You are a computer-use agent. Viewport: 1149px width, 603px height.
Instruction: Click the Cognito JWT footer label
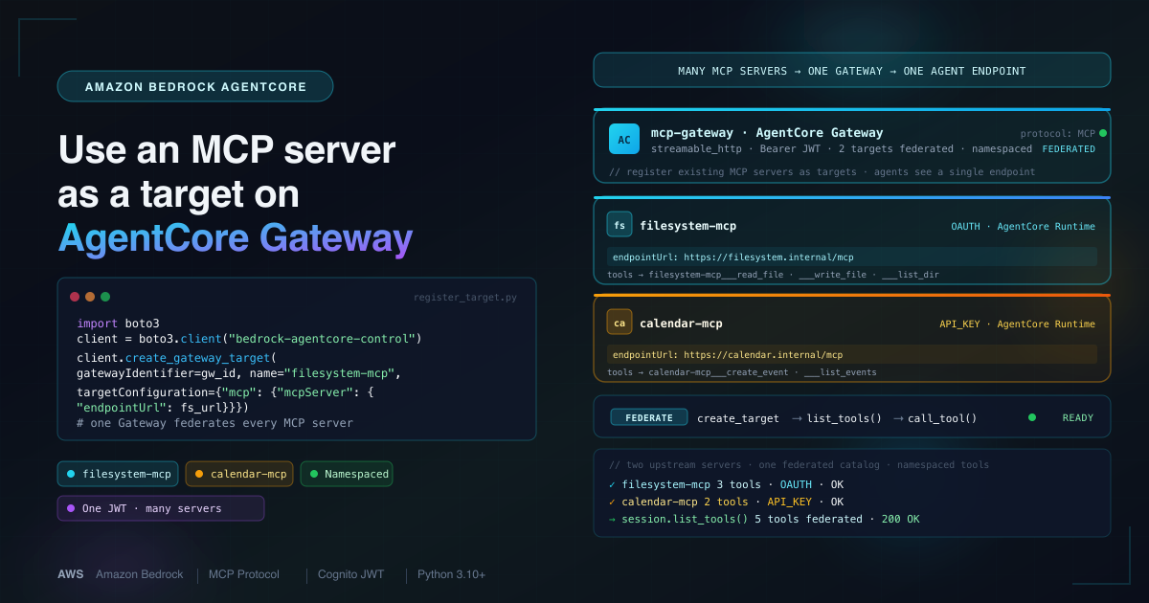tap(351, 574)
